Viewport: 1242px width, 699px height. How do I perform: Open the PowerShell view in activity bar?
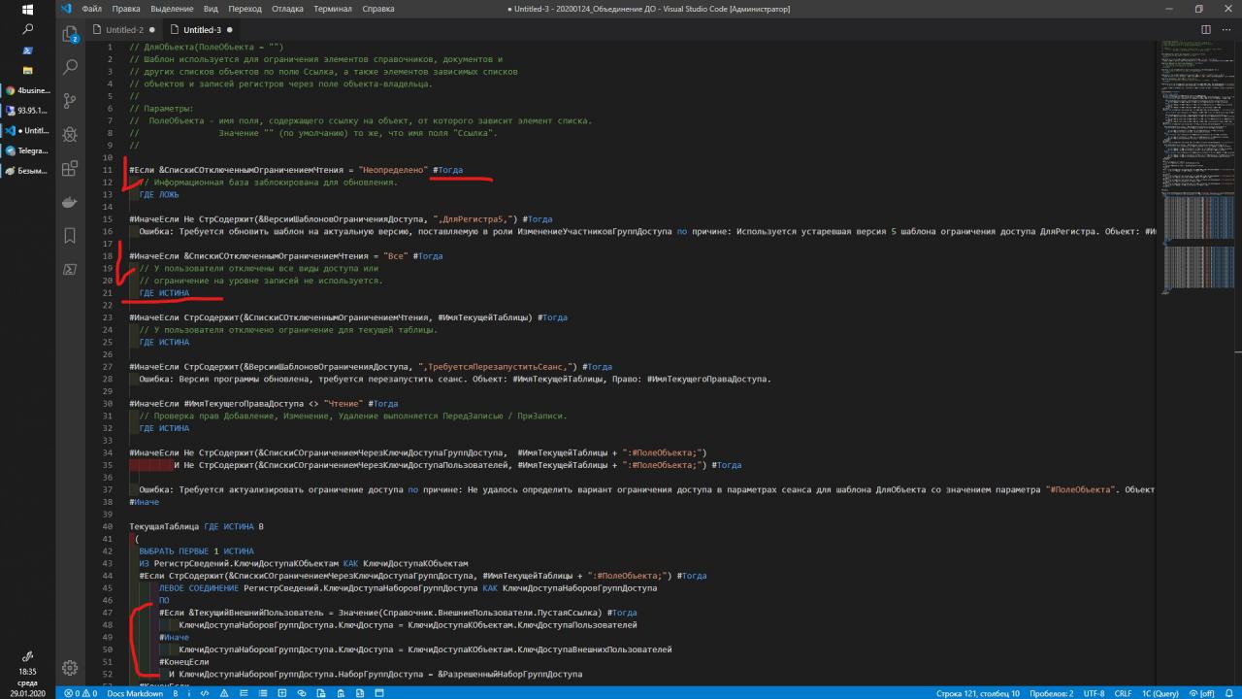click(70, 269)
